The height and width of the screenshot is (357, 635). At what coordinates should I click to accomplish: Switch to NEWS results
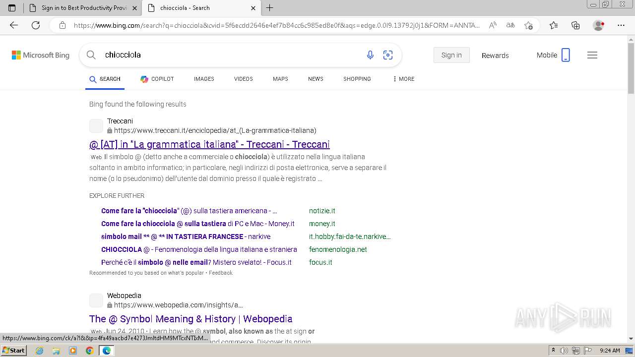click(x=316, y=79)
